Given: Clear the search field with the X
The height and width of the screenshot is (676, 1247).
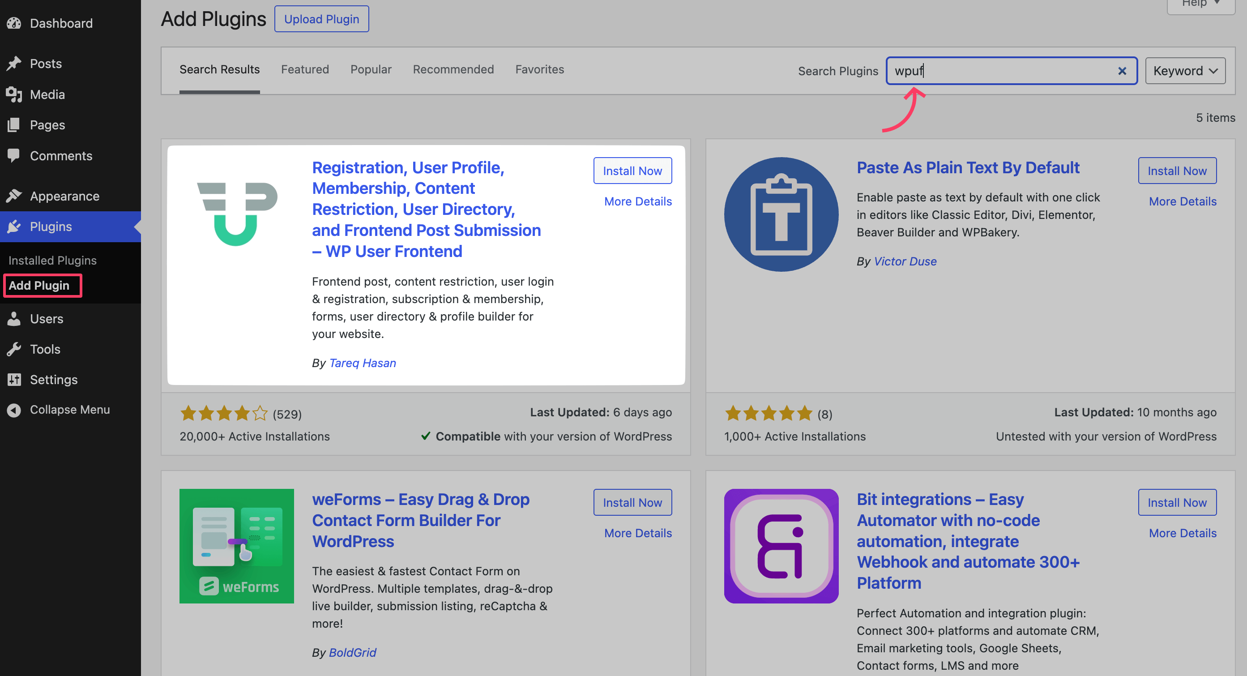Looking at the screenshot, I should pyautogui.click(x=1122, y=71).
